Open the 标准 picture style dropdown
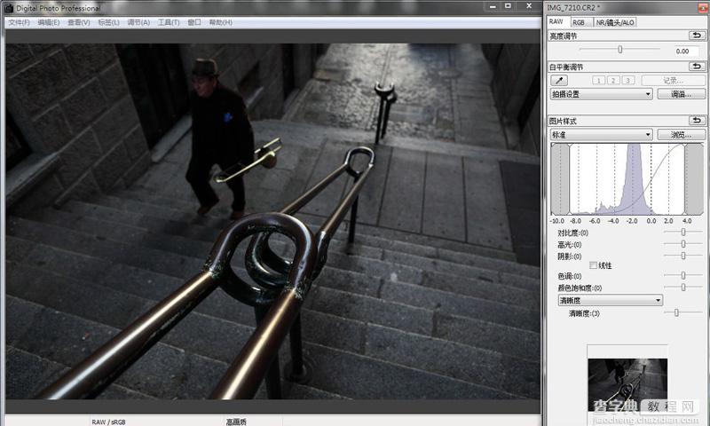This screenshot has height=426, width=710. (602, 135)
